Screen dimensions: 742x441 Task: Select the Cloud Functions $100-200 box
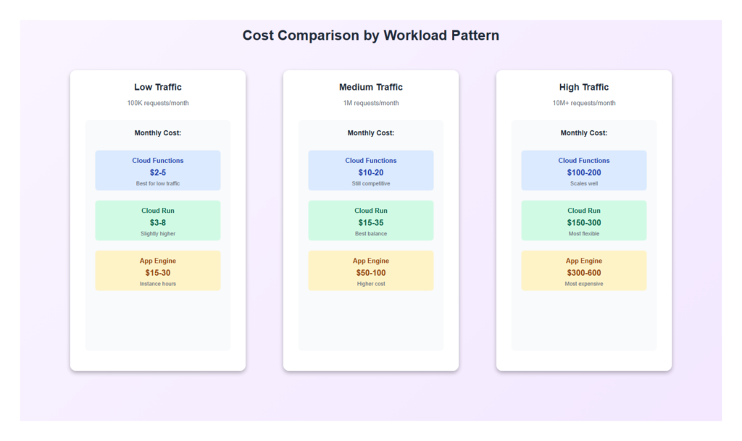click(584, 171)
